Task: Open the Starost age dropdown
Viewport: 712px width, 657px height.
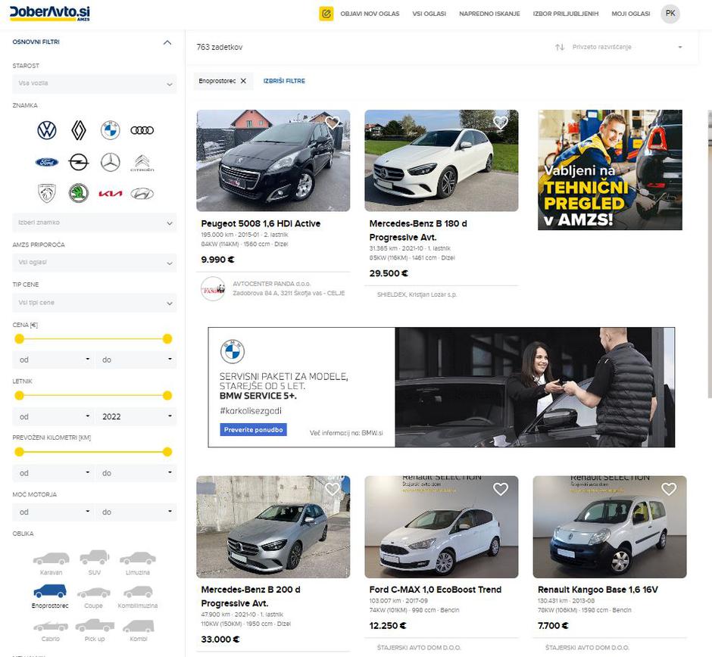Action: pyautogui.click(x=95, y=83)
